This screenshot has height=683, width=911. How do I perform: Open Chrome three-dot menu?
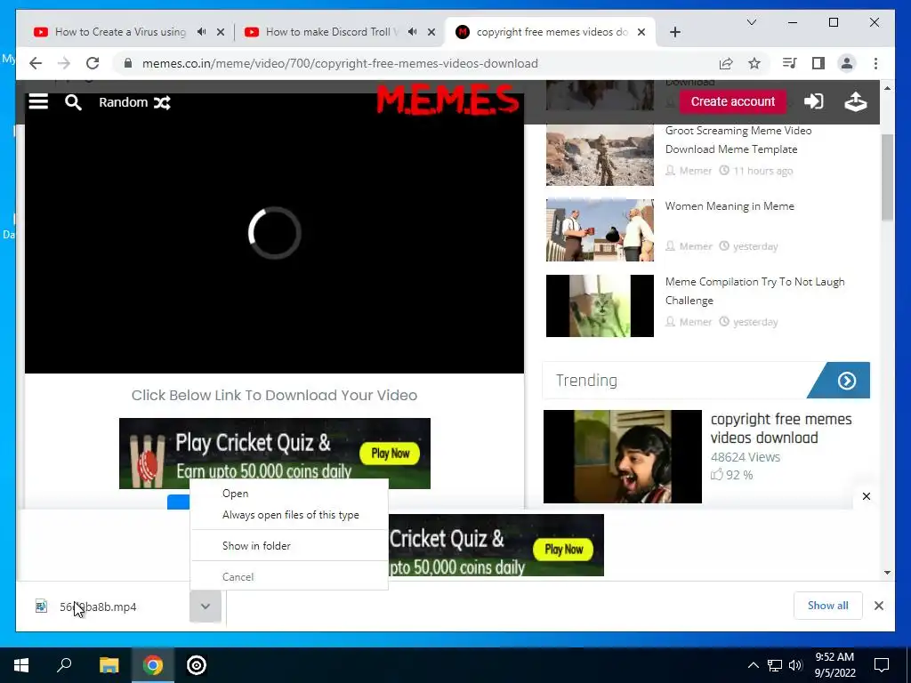click(x=875, y=63)
